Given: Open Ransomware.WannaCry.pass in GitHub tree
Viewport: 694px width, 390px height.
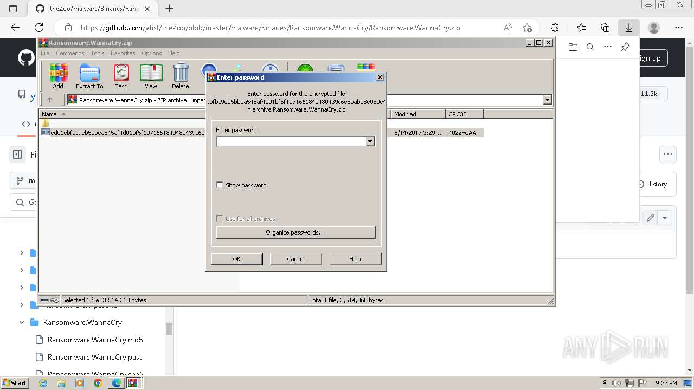Looking at the screenshot, I should click(95, 357).
